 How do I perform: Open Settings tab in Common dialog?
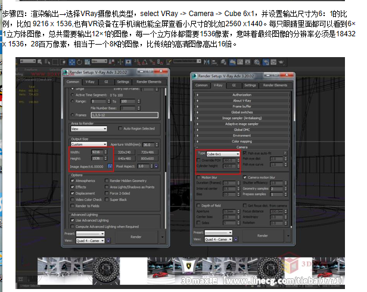(x=123, y=81)
